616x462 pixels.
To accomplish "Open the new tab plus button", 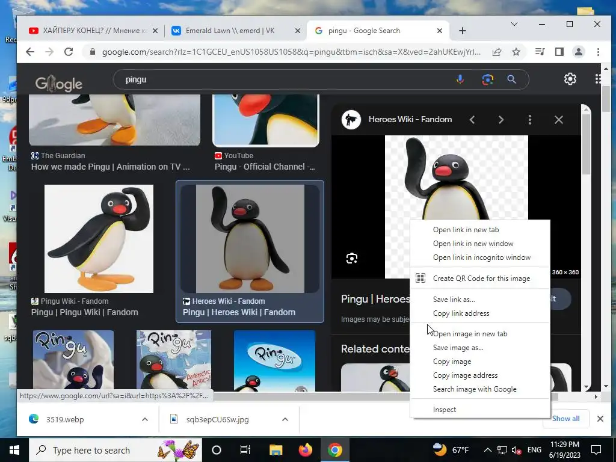I will pyautogui.click(x=463, y=31).
